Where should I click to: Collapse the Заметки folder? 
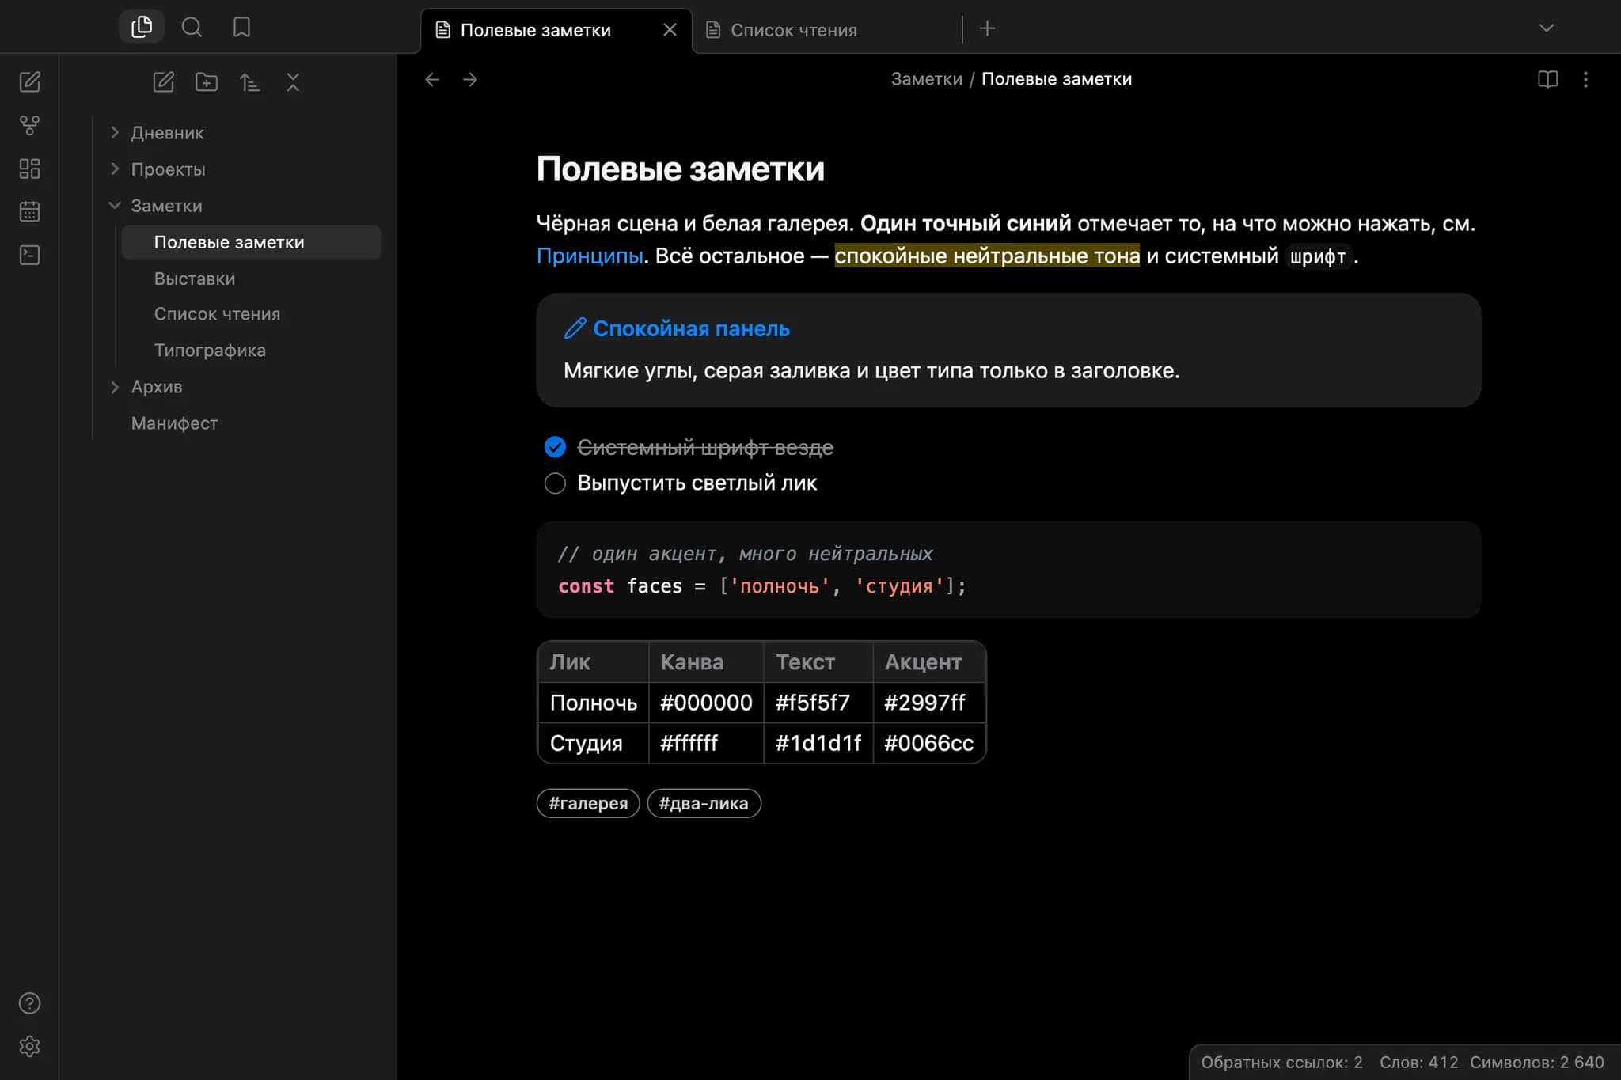coord(166,206)
